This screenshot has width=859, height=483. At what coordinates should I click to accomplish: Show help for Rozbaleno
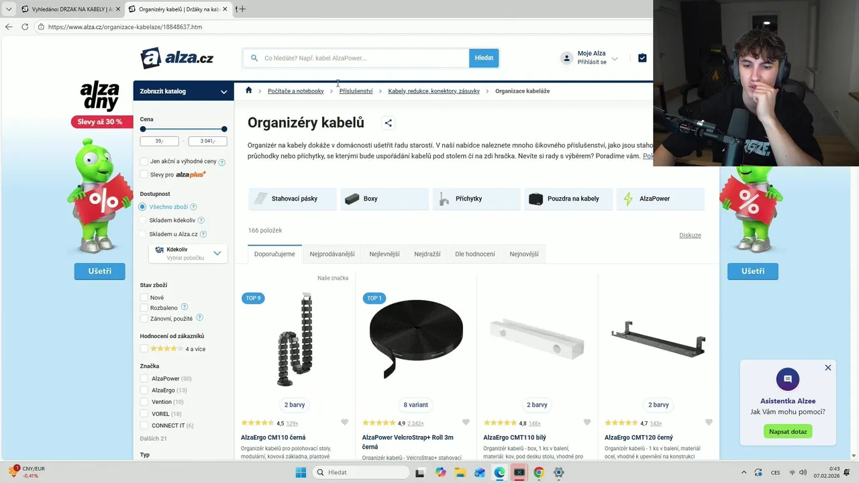tap(185, 307)
